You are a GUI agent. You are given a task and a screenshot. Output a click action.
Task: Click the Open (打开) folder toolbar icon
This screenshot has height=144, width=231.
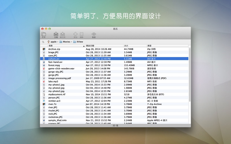[44, 35]
